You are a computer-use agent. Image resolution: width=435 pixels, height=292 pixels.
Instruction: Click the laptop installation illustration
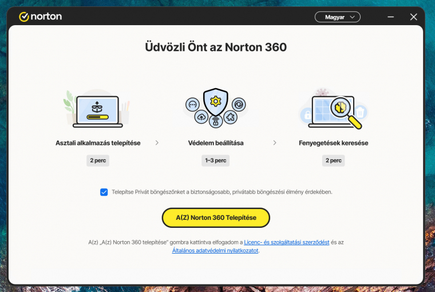pyautogui.click(x=98, y=109)
